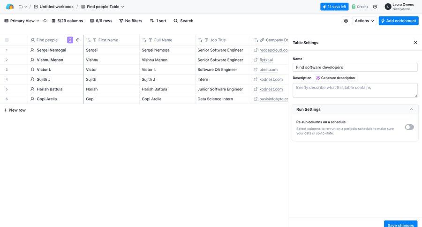Click the view info icon next to Primary View
This screenshot has height=227, width=422.
(x=45, y=21)
